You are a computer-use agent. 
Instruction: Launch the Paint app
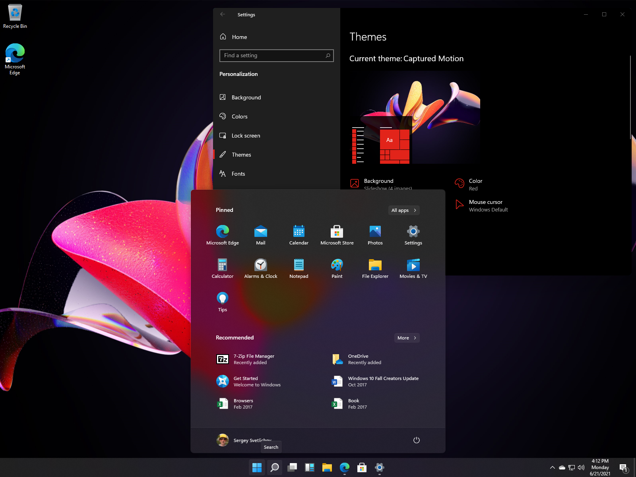(x=337, y=268)
